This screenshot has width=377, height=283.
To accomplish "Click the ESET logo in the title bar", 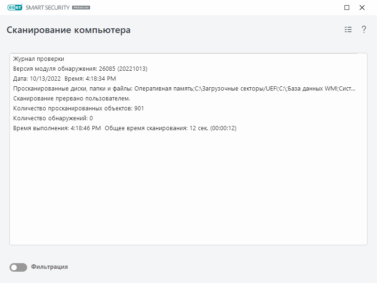I will (15, 8).
